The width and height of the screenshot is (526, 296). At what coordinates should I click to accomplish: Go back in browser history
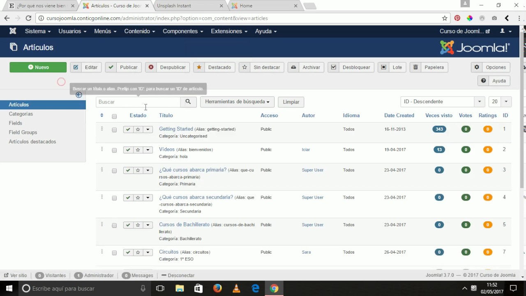click(7, 18)
